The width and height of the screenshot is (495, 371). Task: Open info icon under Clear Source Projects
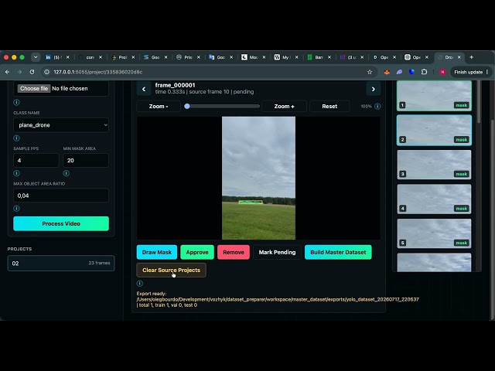pyautogui.click(x=140, y=284)
